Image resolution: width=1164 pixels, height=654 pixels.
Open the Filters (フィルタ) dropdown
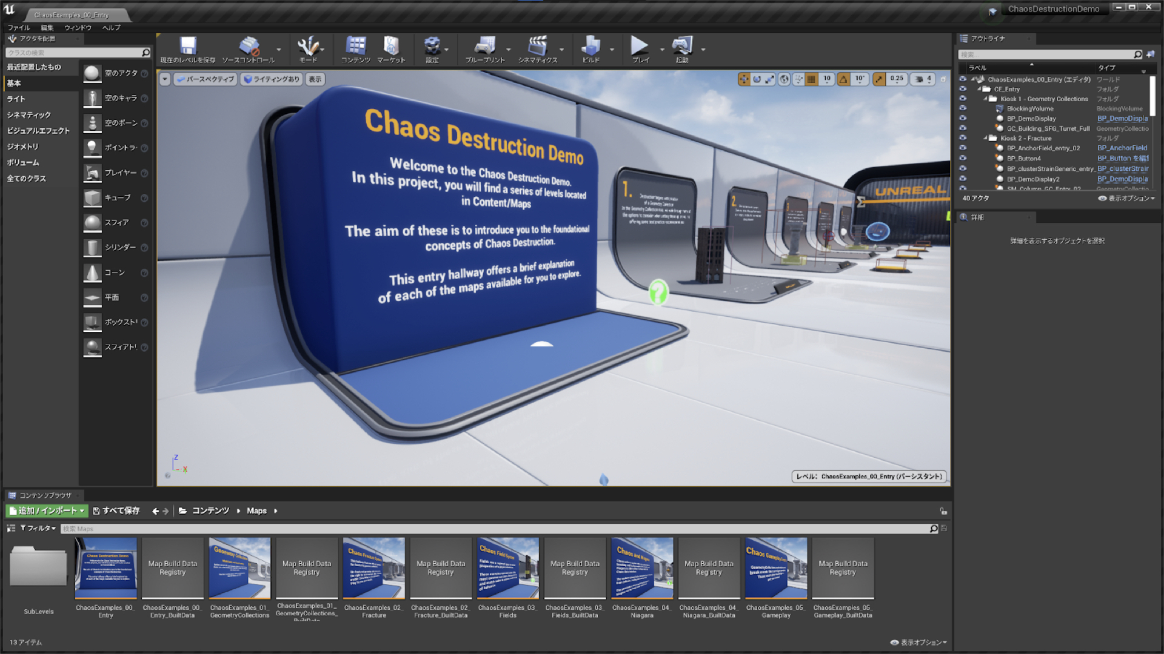pyautogui.click(x=38, y=529)
